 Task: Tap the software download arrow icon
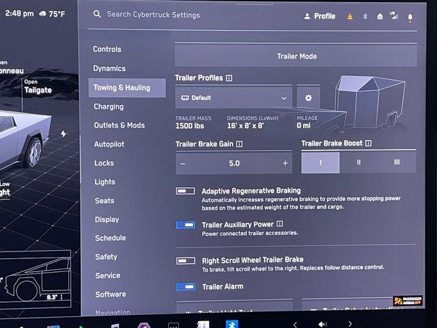click(x=350, y=16)
